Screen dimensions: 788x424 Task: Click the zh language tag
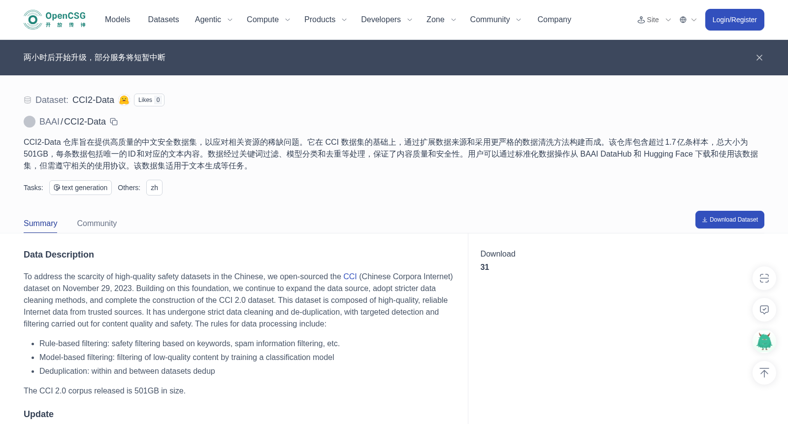[x=154, y=188]
